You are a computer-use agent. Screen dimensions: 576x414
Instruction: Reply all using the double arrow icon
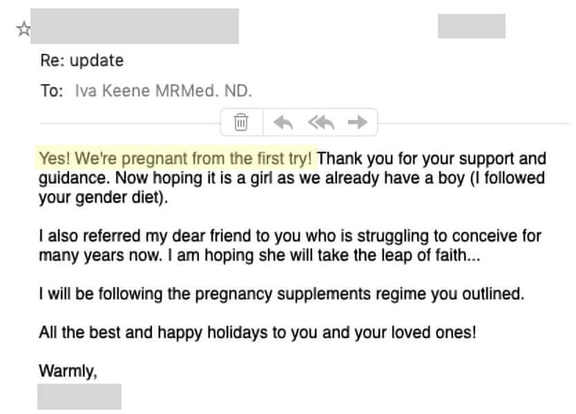(321, 122)
